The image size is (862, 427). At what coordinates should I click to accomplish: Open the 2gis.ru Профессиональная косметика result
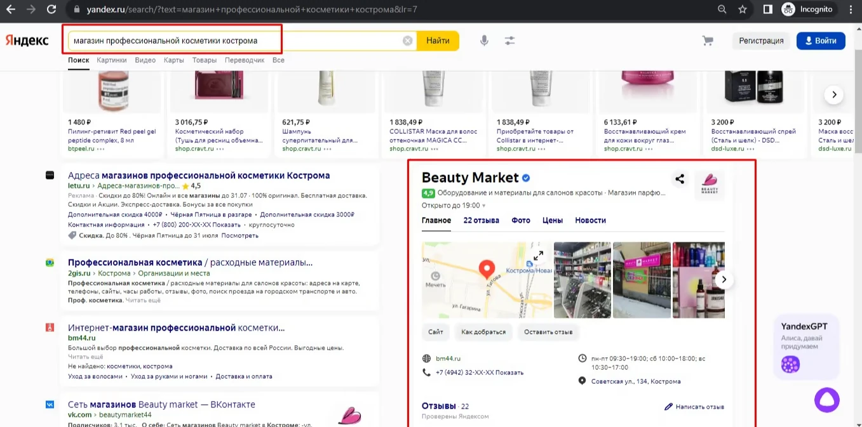pyautogui.click(x=190, y=262)
